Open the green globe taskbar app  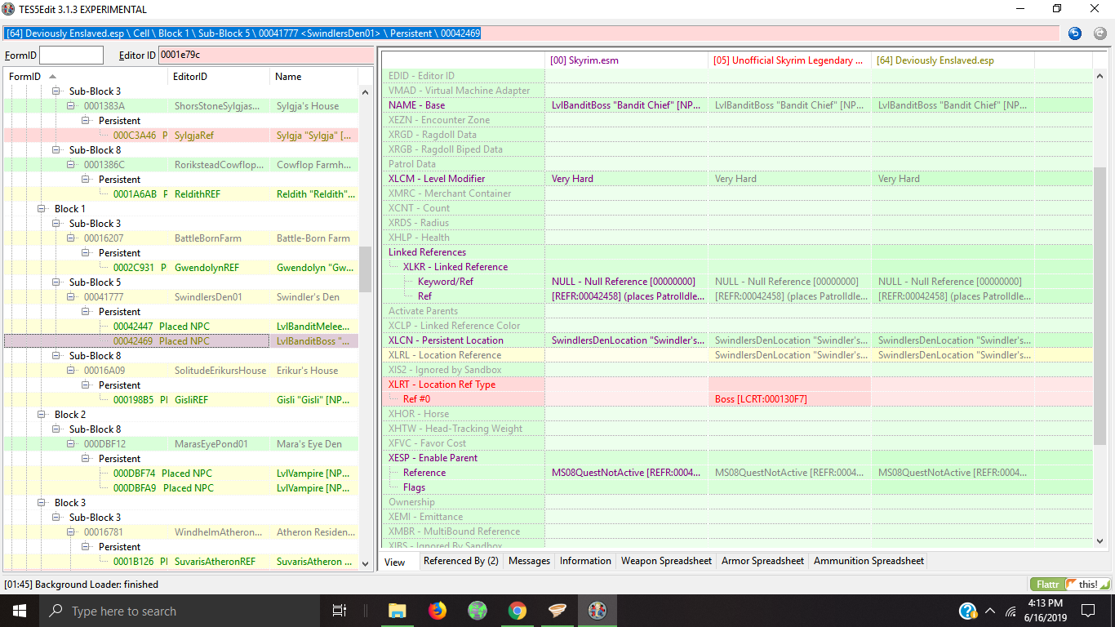[x=478, y=611]
